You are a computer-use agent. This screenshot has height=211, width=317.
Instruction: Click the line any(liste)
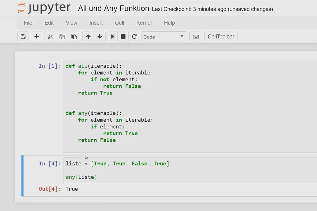[81, 177]
